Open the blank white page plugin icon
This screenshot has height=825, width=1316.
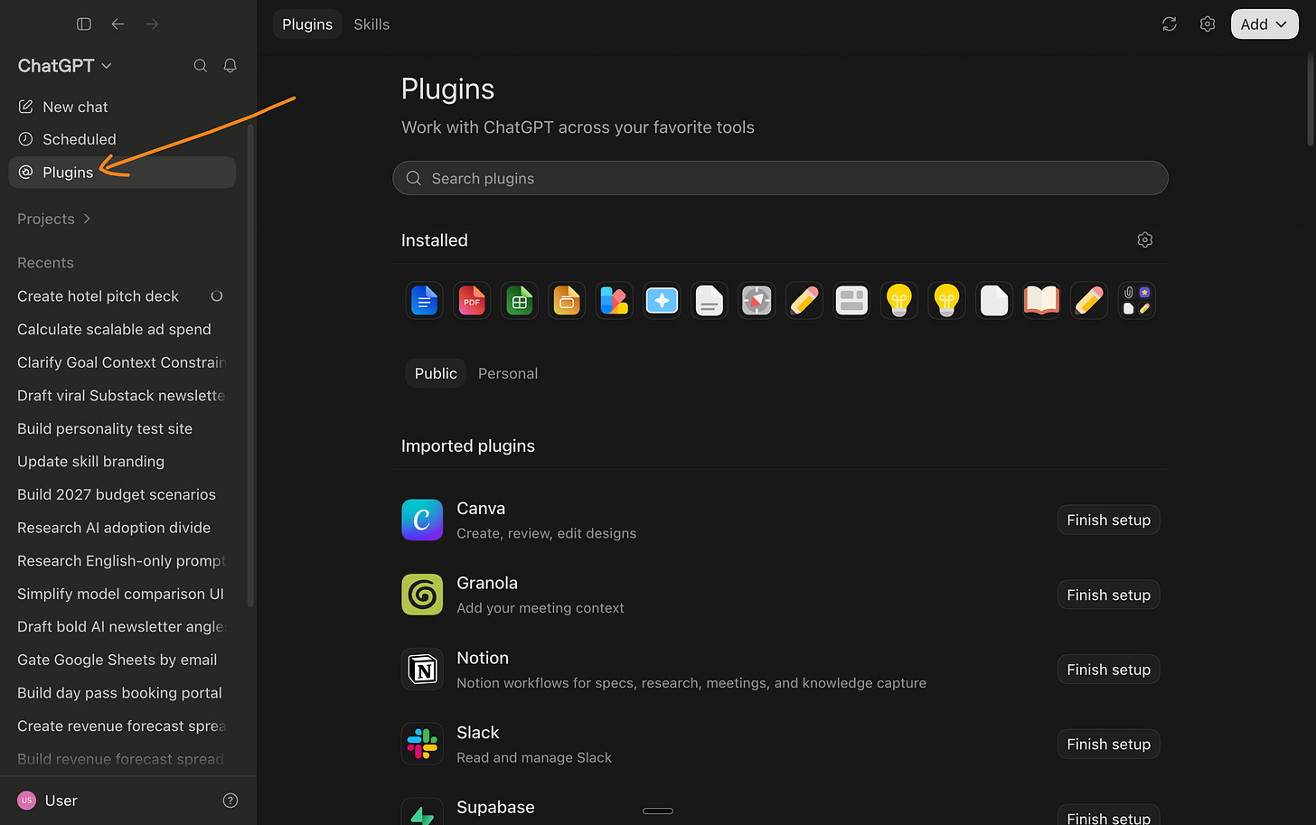click(x=994, y=300)
